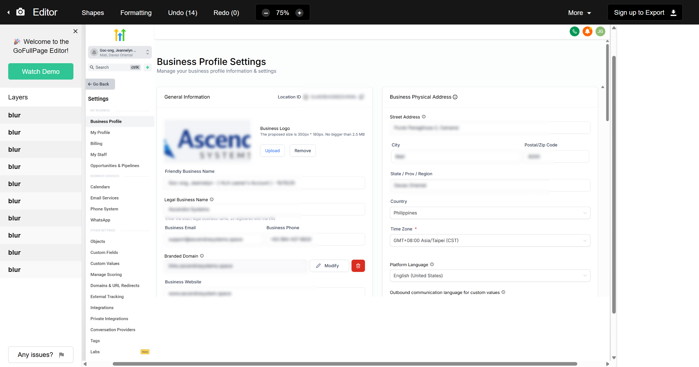Open Integrations settings
The height and width of the screenshot is (367, 699).
pos(102,308)
